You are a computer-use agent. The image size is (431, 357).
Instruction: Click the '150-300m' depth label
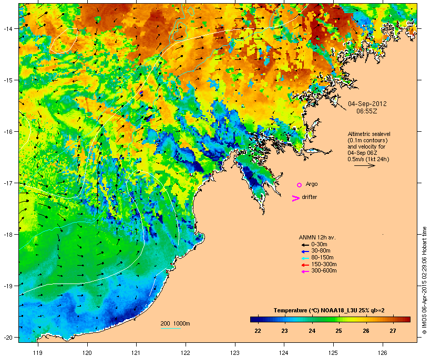coord(324,264)
